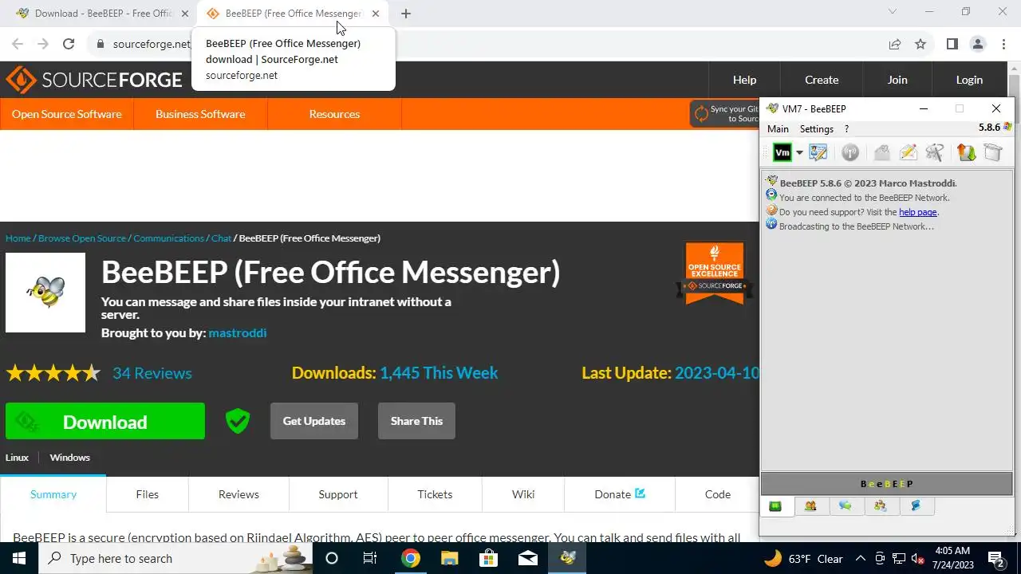1021x574 pixels.
Task: Select the green home tab in BeeBEEP
Action: [775, 506]
